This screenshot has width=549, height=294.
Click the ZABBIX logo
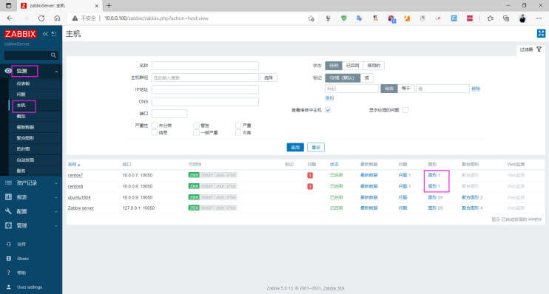pos(20,34)
